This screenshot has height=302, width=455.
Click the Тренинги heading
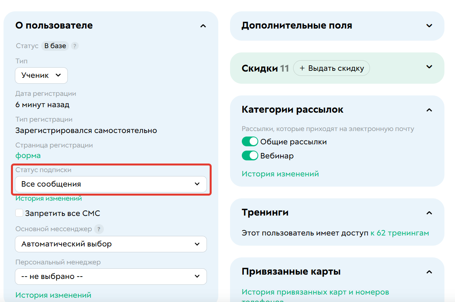coord(265,212)
